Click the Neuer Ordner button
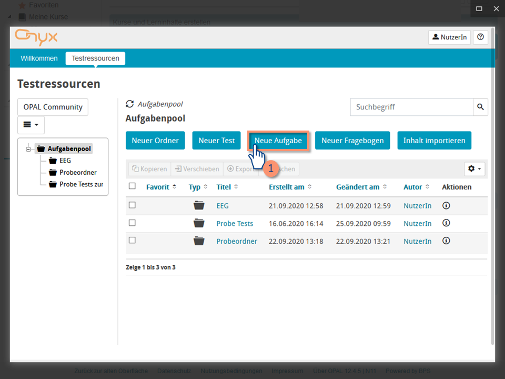This screenshot has width=505, height=379. point(155,141)
